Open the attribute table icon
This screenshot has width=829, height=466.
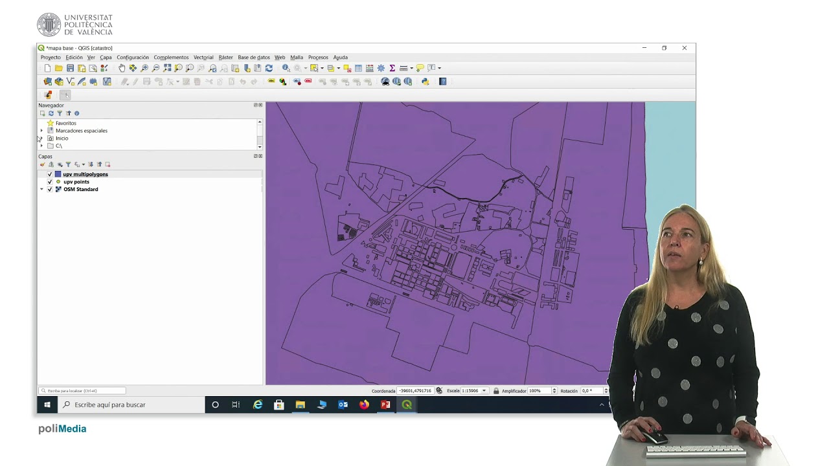pos(358,68)
